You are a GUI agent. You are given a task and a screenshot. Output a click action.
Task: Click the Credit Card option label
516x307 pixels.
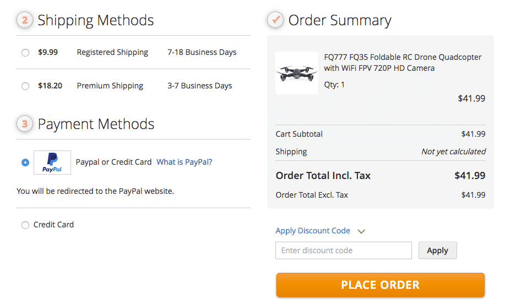click(53, 225)
